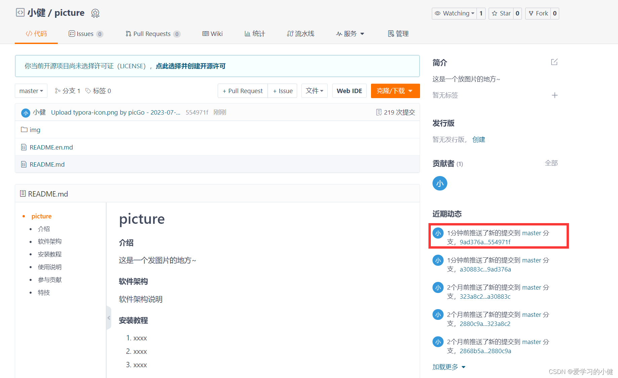Click the repository code icon beside 小健 / picture
This screenshot has width=618, height=378.
[x=20, y=13]
